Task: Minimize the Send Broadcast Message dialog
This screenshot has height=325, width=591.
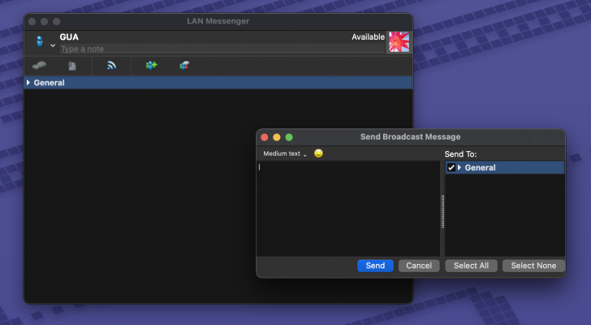Action: (x=277, y=137)
